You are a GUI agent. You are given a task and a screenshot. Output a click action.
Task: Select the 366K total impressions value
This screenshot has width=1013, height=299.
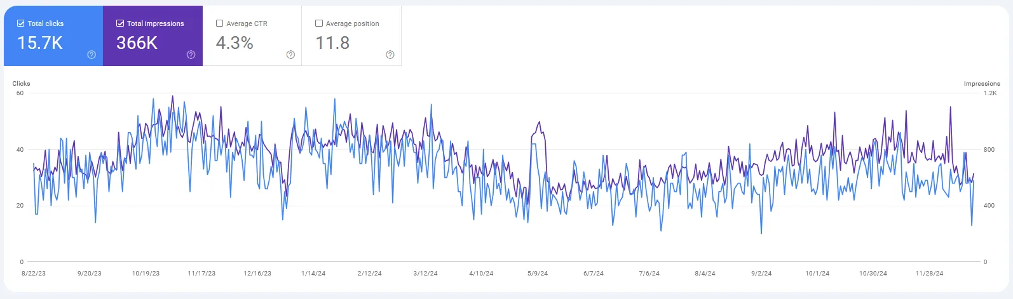point(137,43)
